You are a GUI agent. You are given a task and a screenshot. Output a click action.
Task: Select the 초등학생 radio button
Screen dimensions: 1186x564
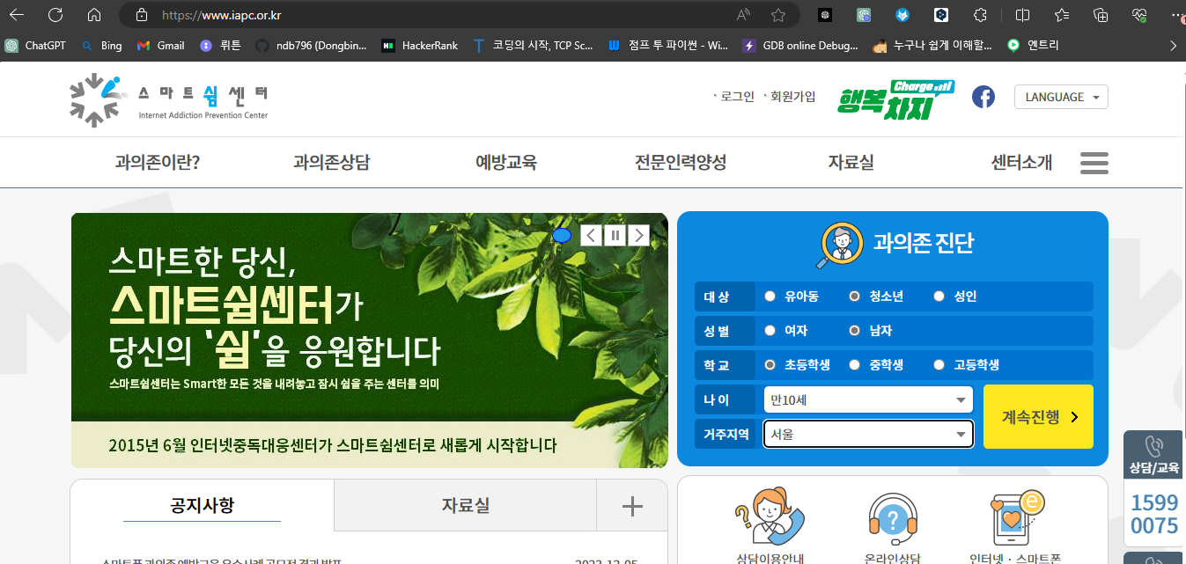pyautogui.click(x=770, y=364)
